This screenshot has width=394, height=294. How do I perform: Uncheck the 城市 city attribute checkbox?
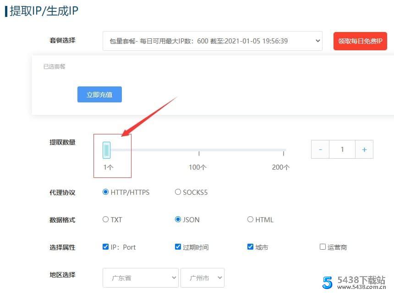tap(251, 247)
